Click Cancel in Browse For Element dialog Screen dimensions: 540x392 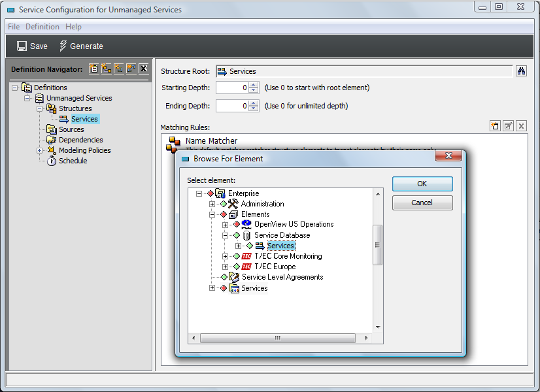tap(422, 203)
